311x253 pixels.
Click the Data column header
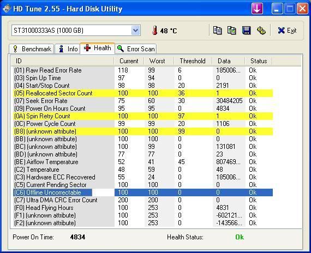(x=229, y=61)
